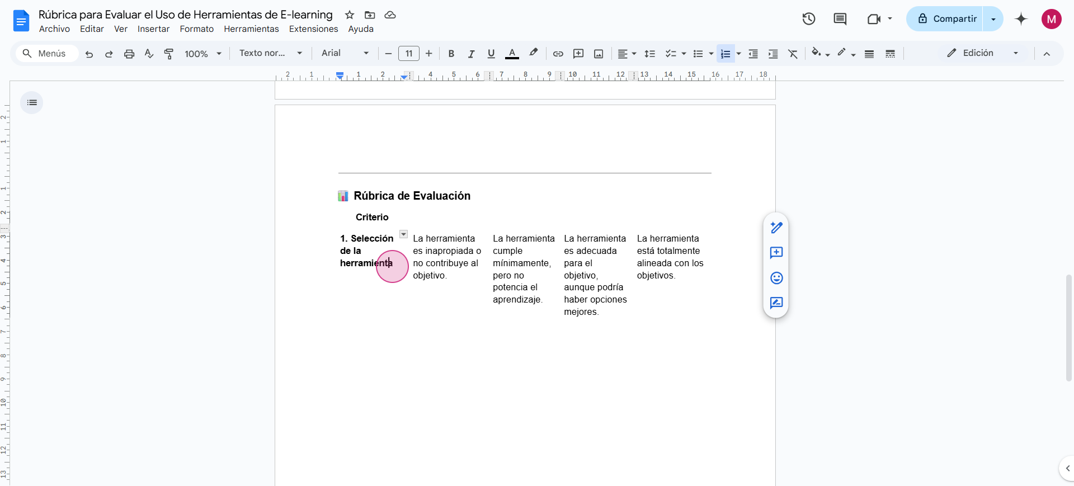
Task: Add an emoji reaction
Action: [776, 278]
